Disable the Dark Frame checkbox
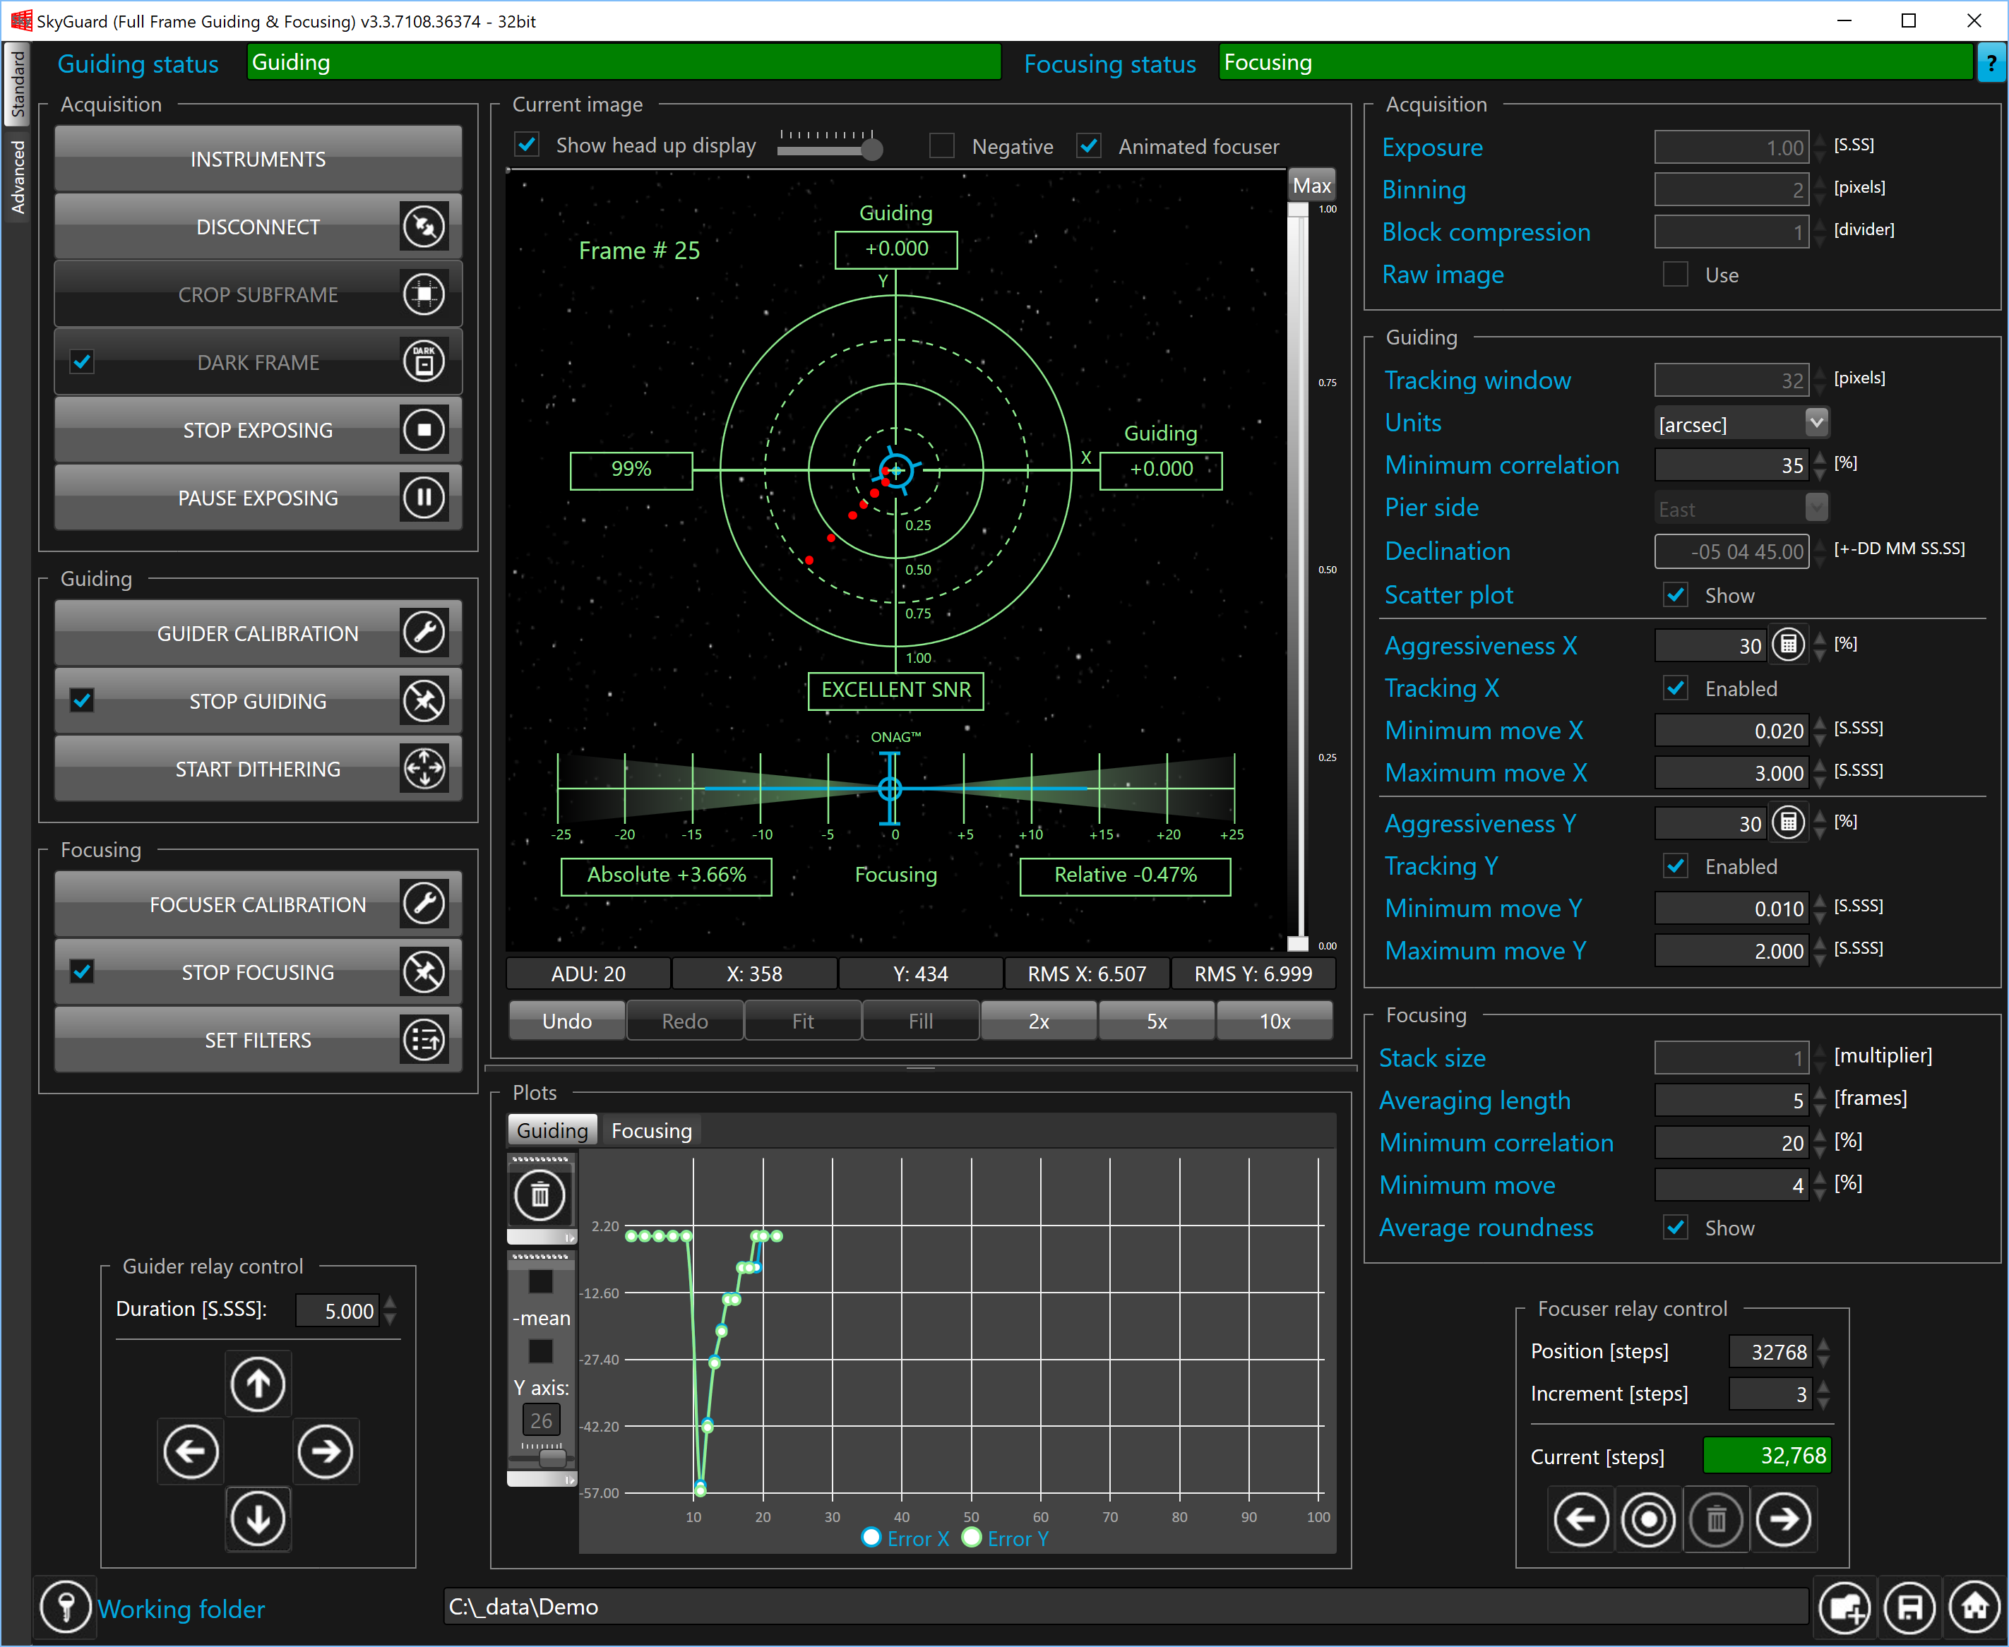The image size is (2009, 1647). 82,361
